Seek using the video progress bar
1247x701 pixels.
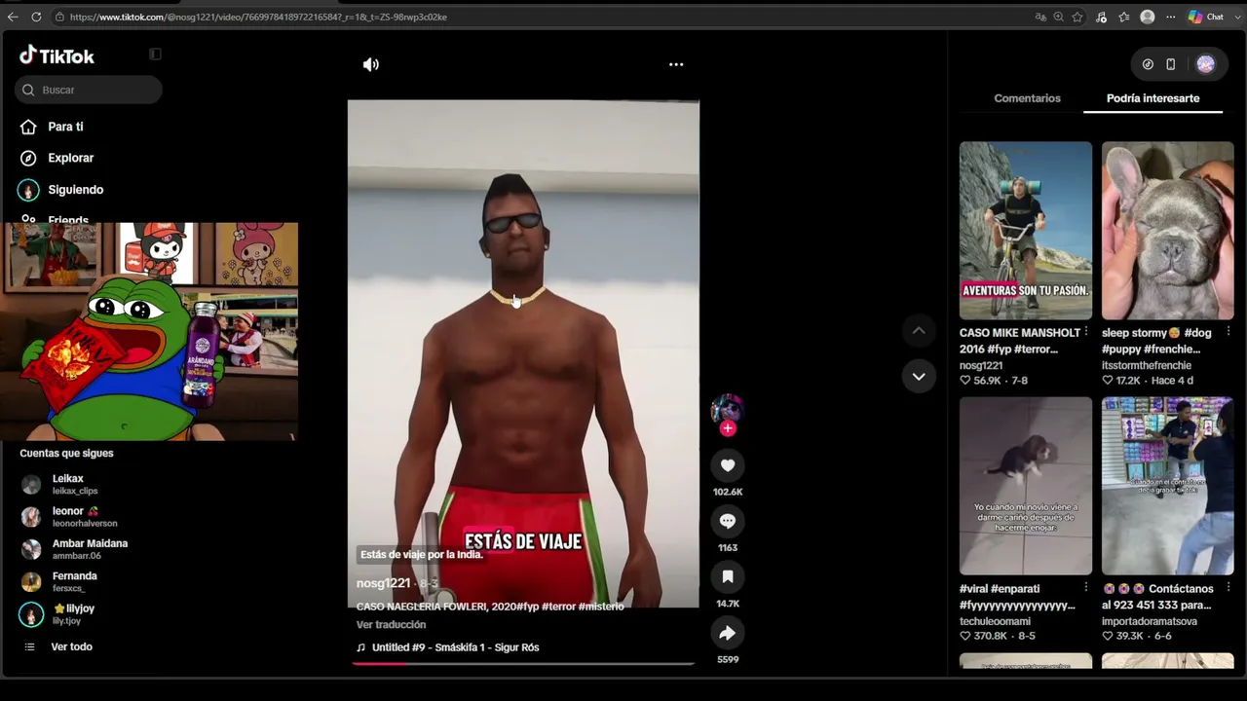524,664
